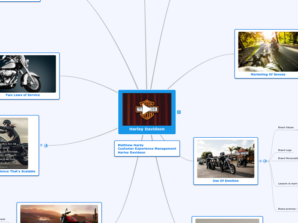Click the Marketing Of Senses label
298x223 pixels.
pos(268,75)
